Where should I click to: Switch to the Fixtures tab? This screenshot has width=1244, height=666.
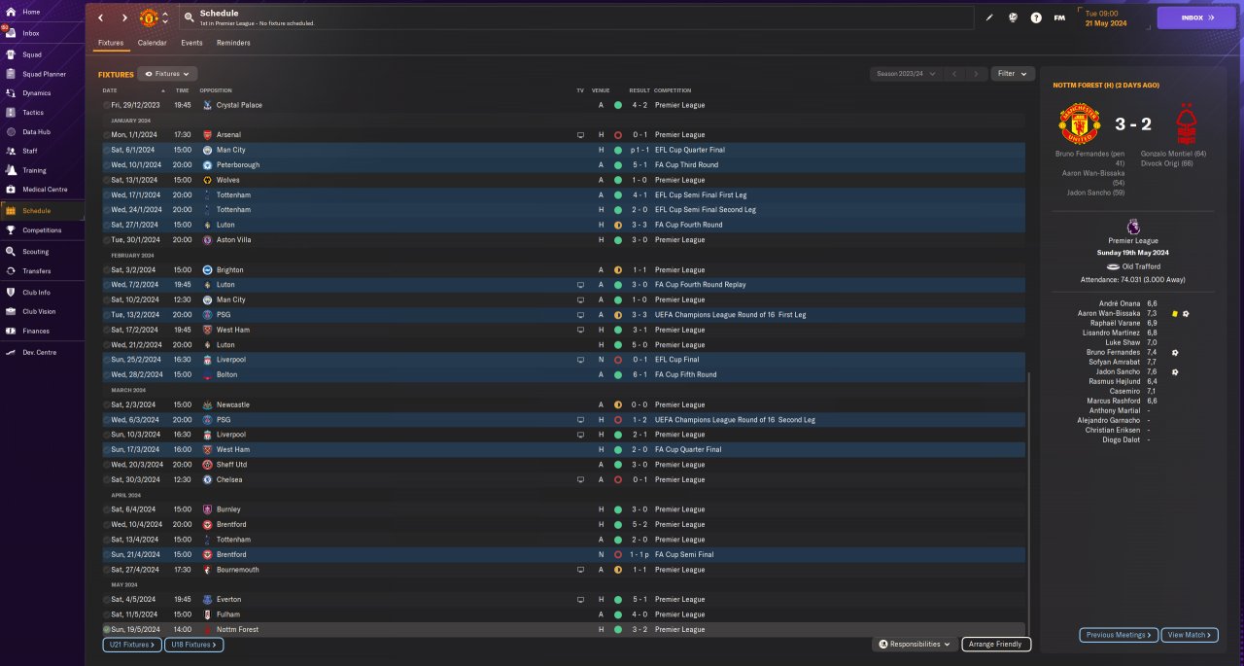(x=111, y=43)
